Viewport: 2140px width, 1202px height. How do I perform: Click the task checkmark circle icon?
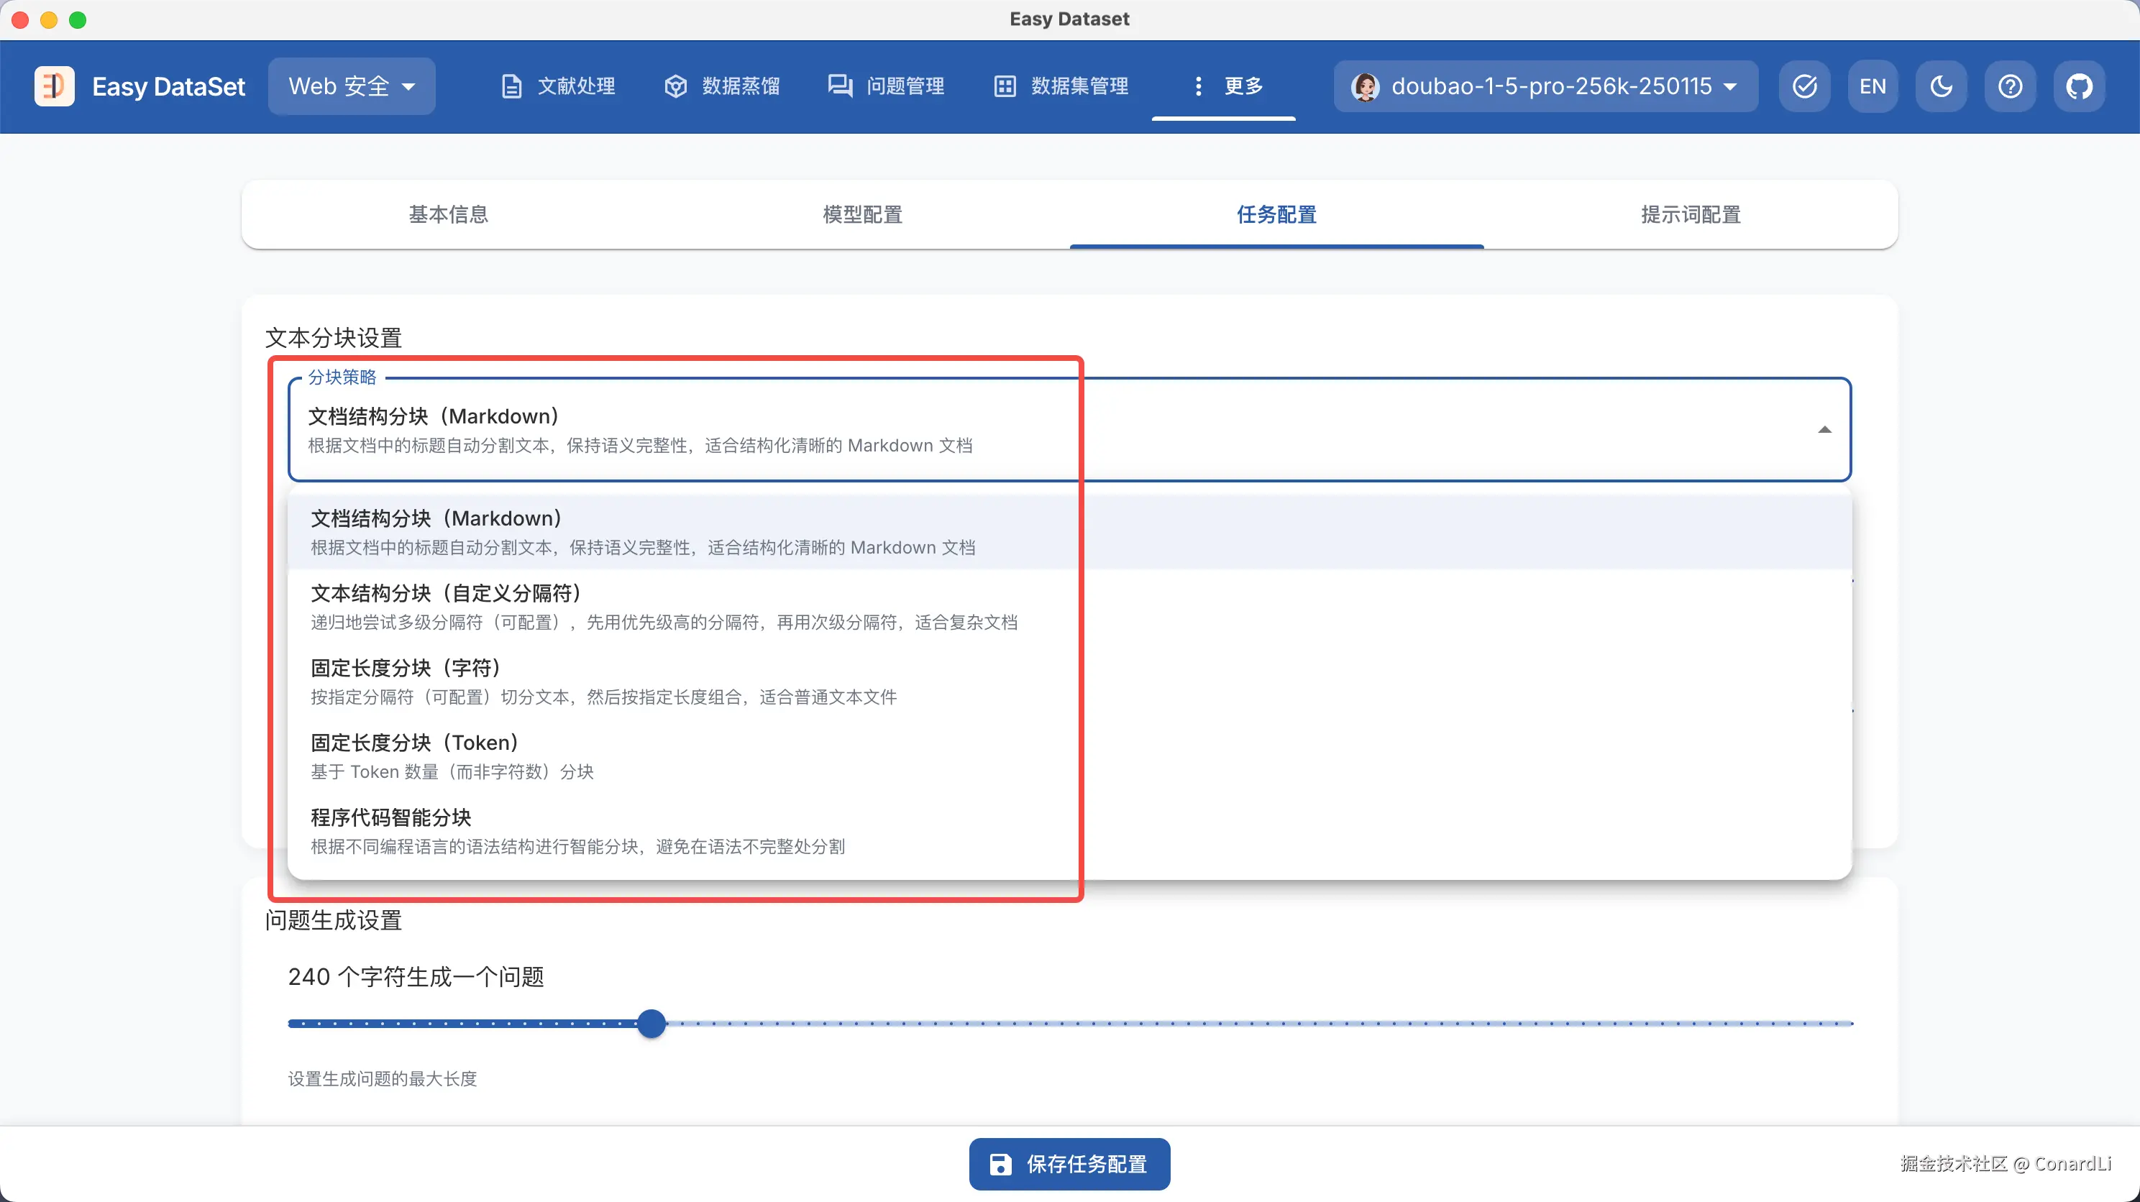(1805, 86)
